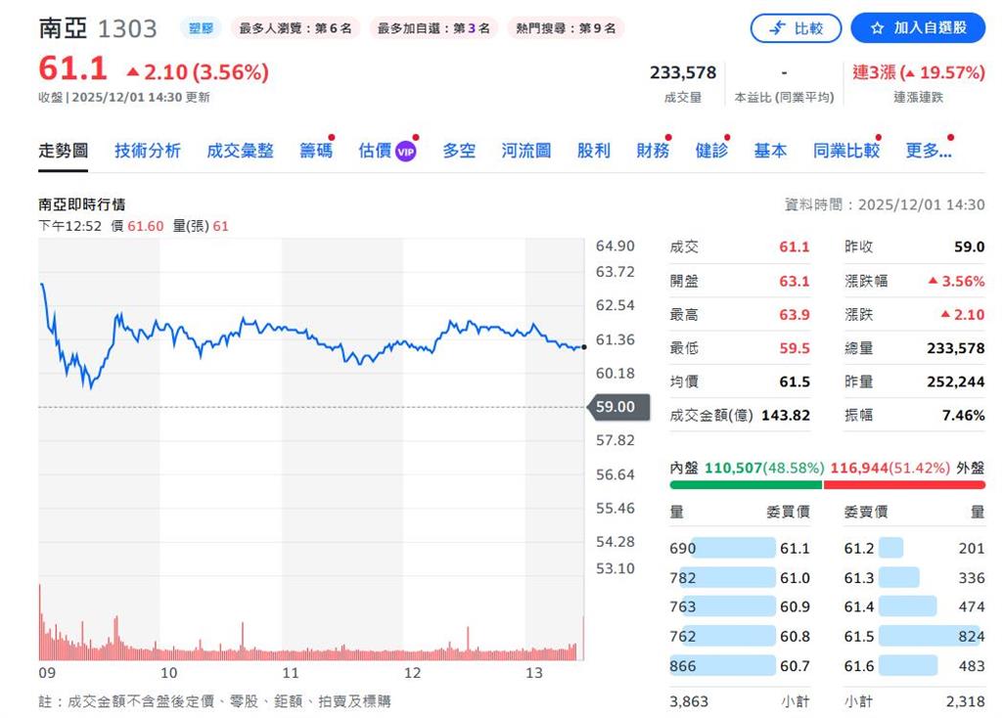Select the 河流圖 tab

tap(524, 151)
